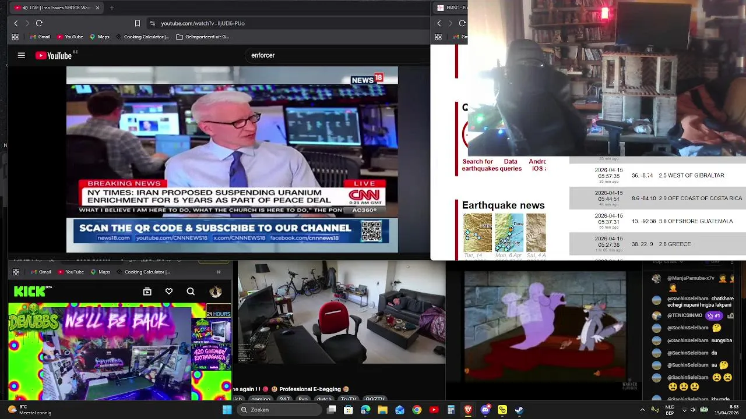Viewport: 746px width, 419px height.
Task: Select the 'GREECE' 2.8 earthquake row
Action: [x=657, y=244]
